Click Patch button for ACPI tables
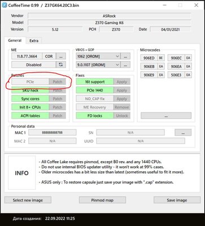The image size is (205, 226). (x=58, y=116)
